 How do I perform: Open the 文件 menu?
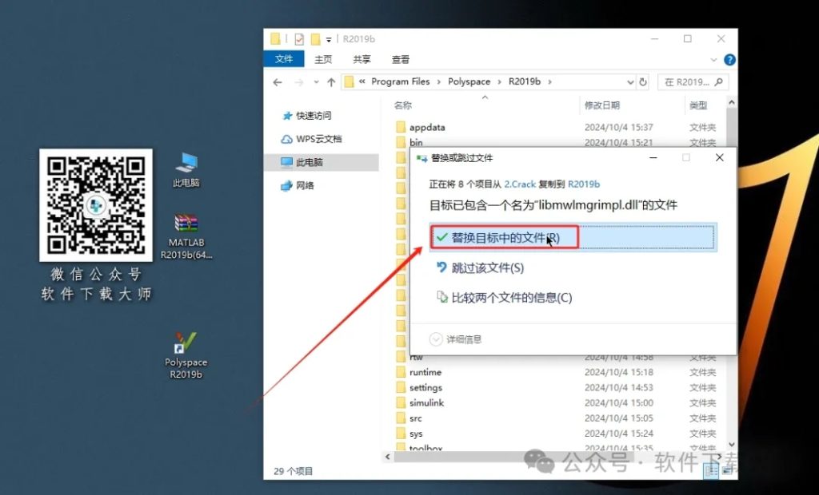point(284,58)
